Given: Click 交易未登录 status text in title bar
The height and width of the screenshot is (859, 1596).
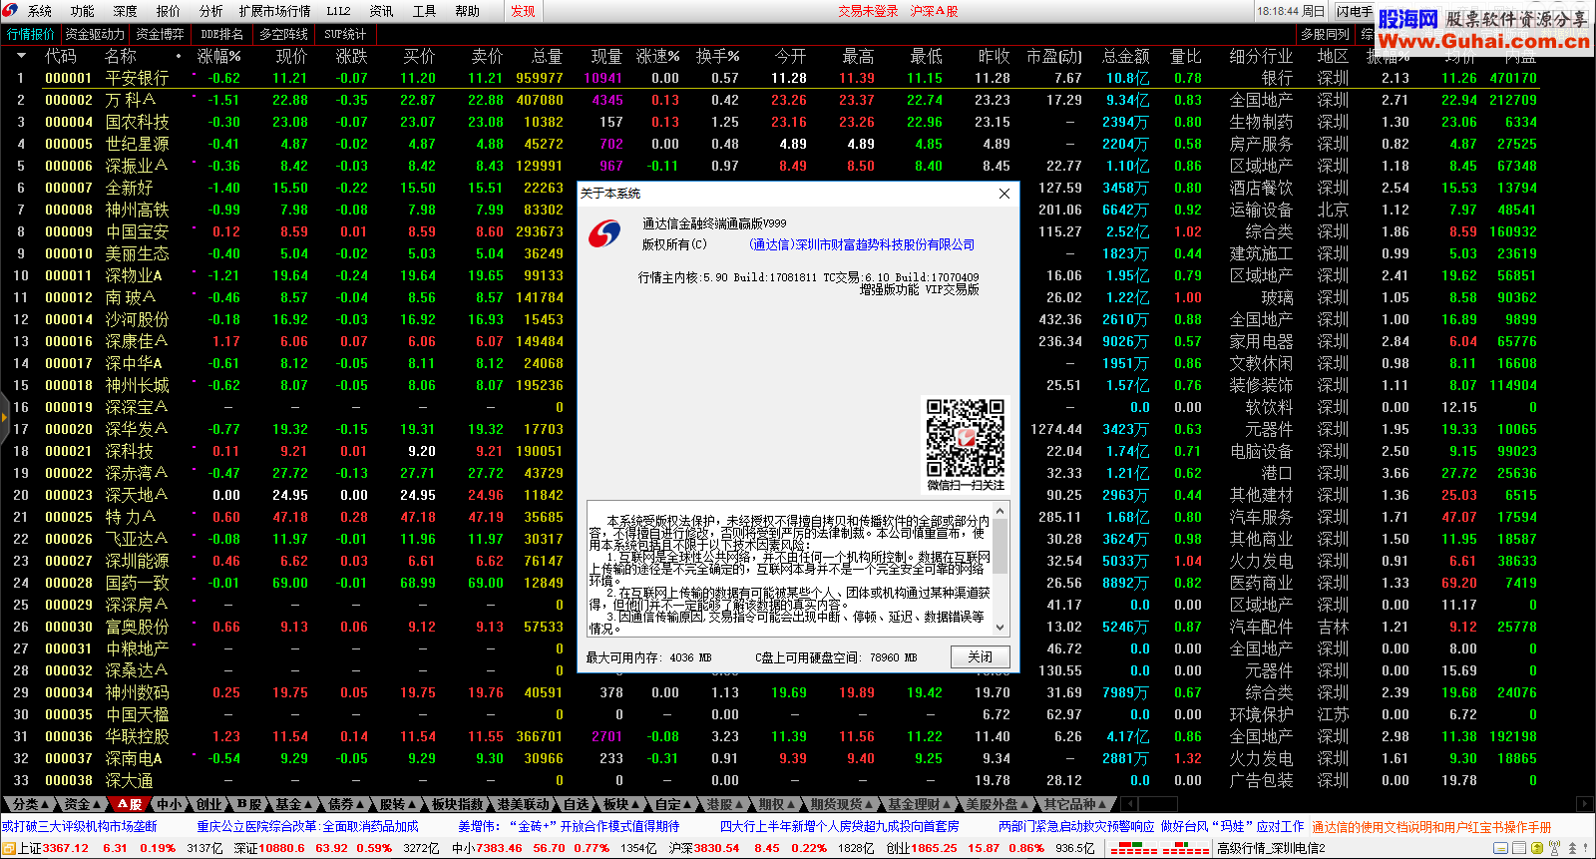Looking at the screenshot, I should 868,11.
